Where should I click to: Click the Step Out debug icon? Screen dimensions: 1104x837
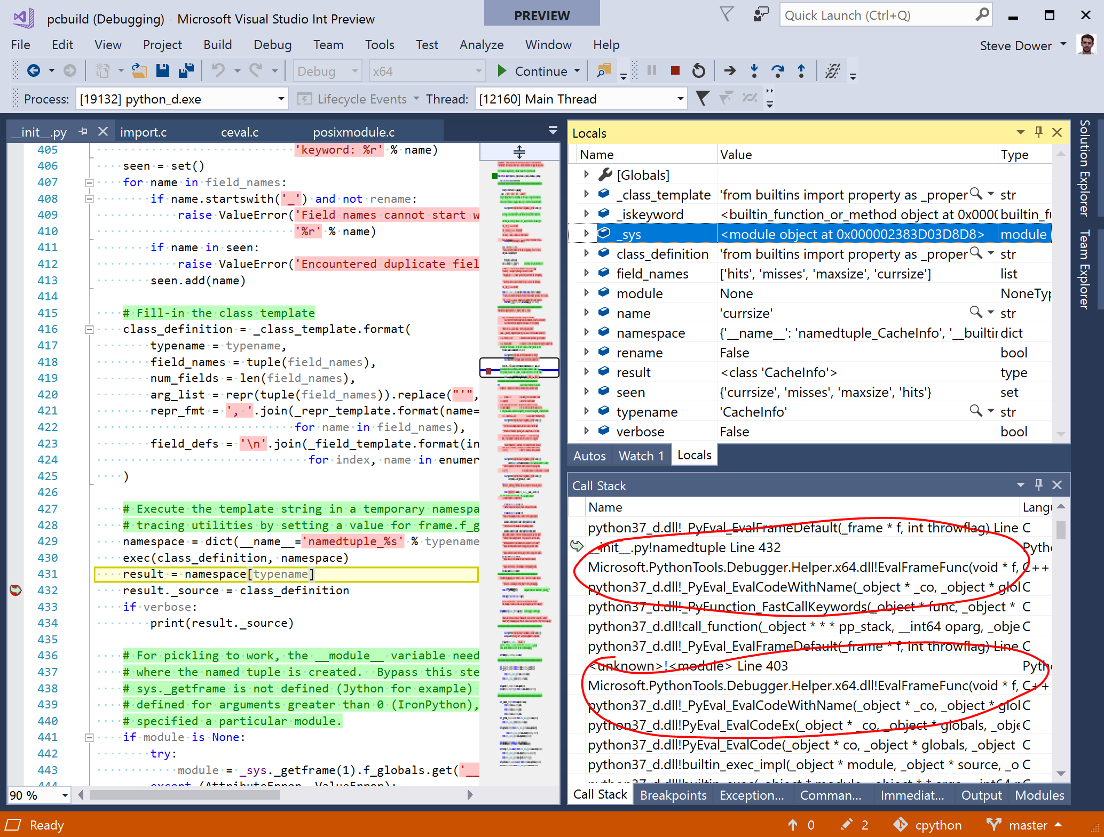(x=801, y=70)
